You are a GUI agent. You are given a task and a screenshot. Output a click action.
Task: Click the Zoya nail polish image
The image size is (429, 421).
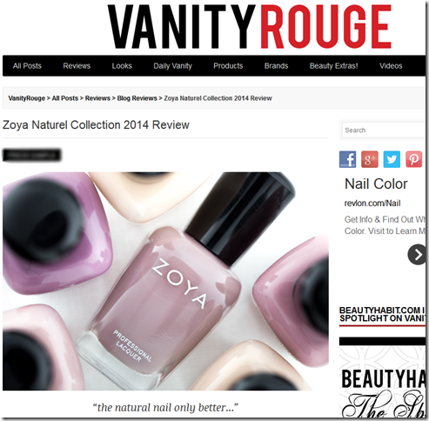click(165, 281)
